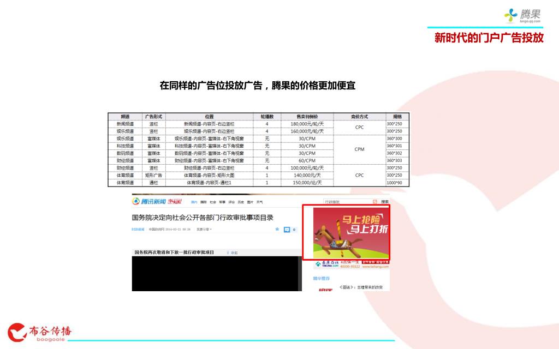Select the 评论 nav item
Screen dimensions: 559x349
point(231,202)
